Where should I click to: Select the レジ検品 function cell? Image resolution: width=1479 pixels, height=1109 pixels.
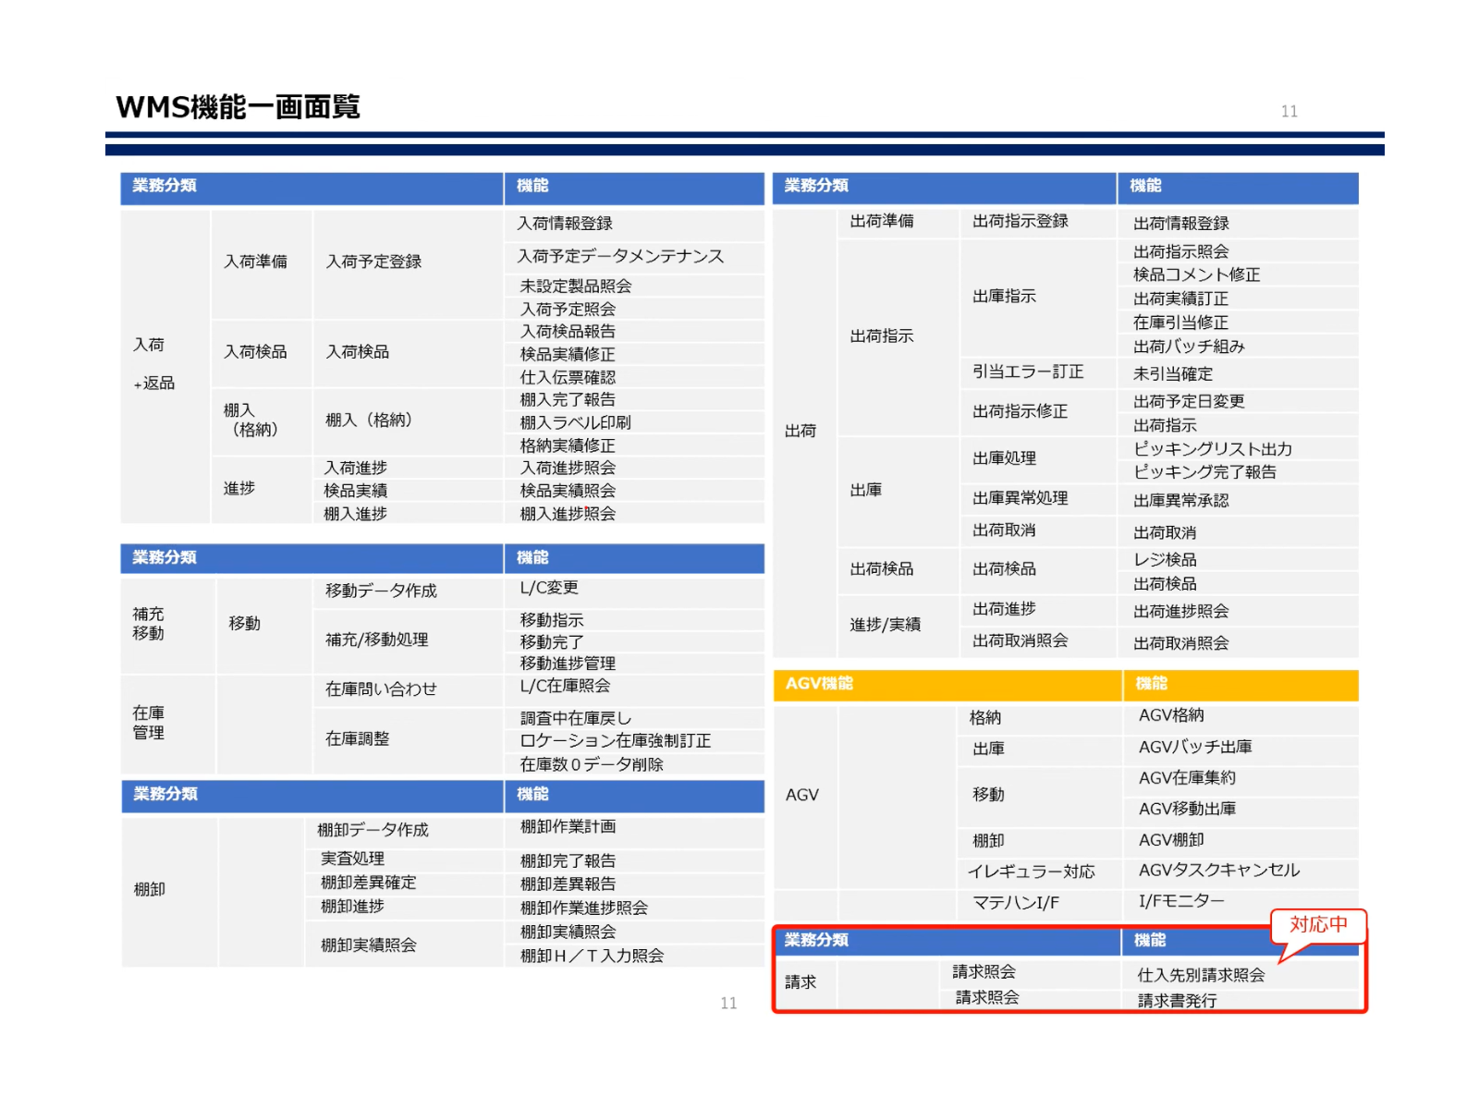[x=1165, y=560]
